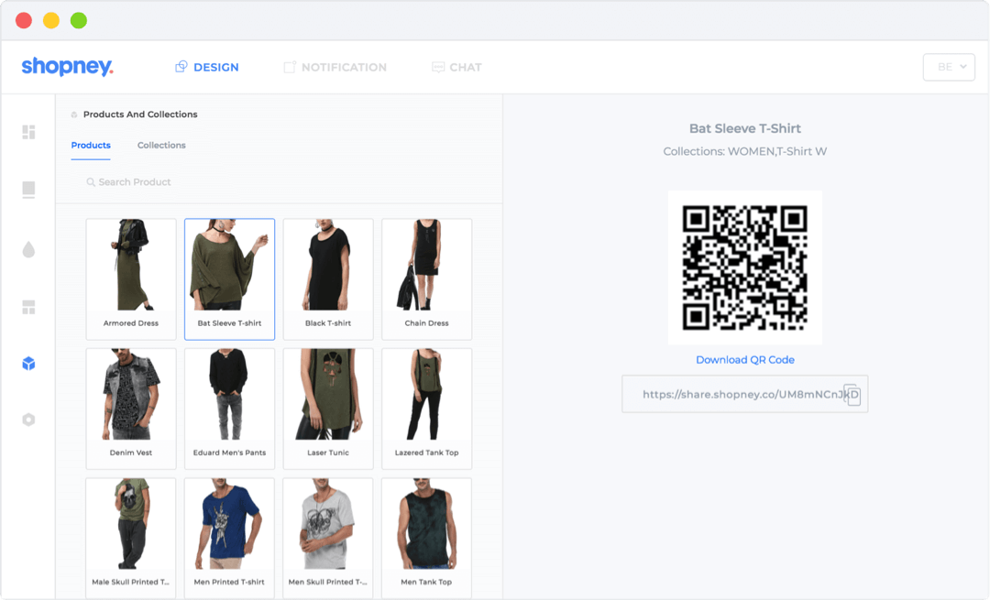This screenshot has width=990, height=600.
Task: Select the Chain Dress product
Action: pos(427,279)
